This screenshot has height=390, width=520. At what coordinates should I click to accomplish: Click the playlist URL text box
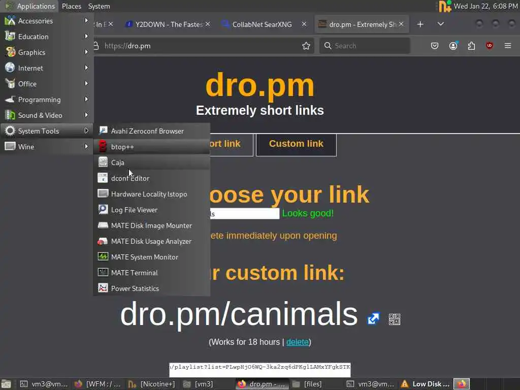point(259,370)
